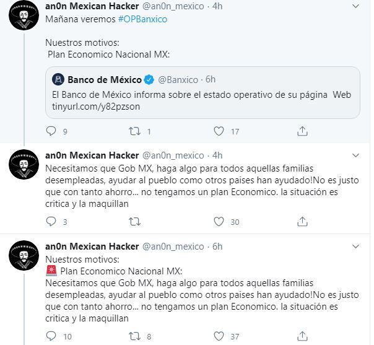Viewport: 374px width, 345px height.
Task: Open the quoted Banco de México tweet
Action: tap(202, 92)
